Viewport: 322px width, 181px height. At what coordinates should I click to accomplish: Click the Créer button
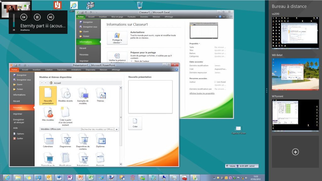click(135, 123)
